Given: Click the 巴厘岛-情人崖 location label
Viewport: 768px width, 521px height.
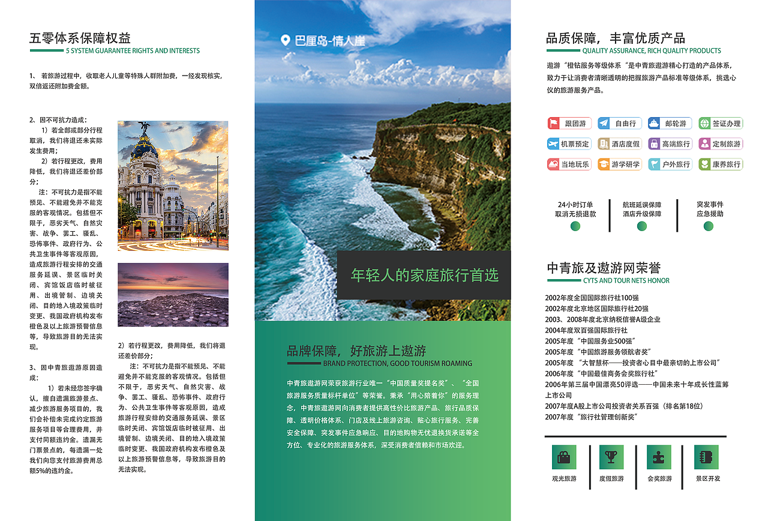Looking at the screenshot, I should pos(330,41).
